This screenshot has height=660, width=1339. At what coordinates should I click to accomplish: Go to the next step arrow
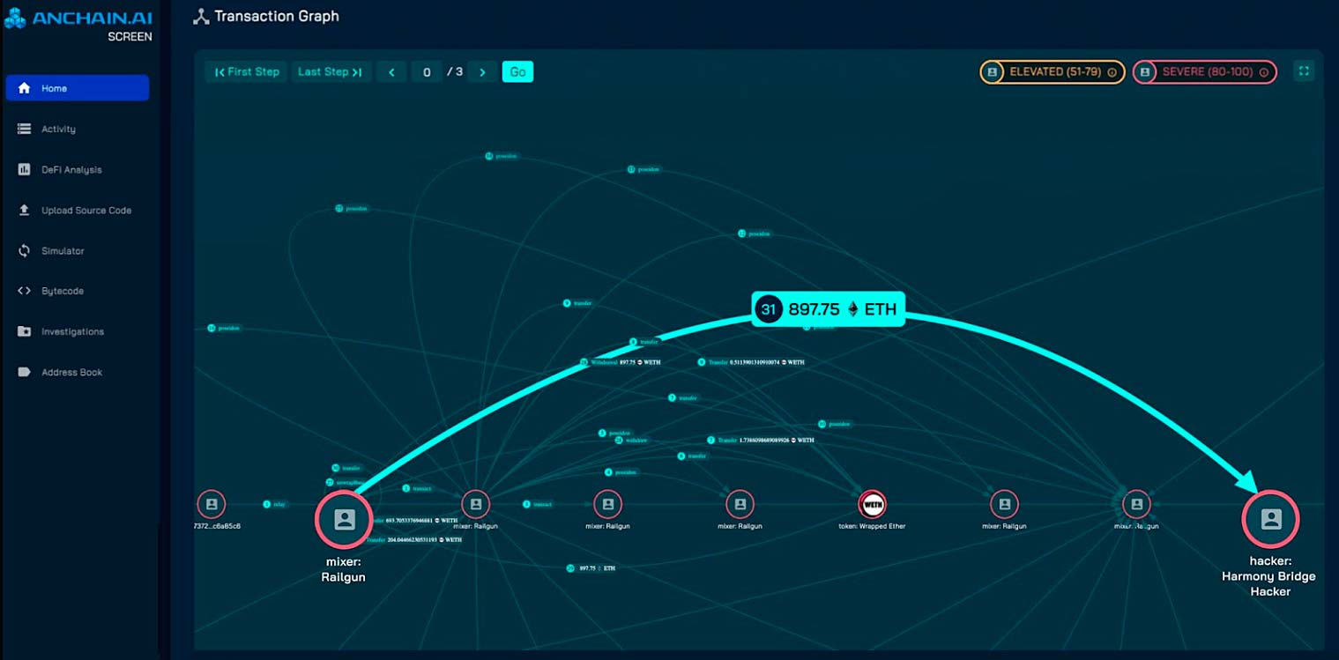point(482,72)
